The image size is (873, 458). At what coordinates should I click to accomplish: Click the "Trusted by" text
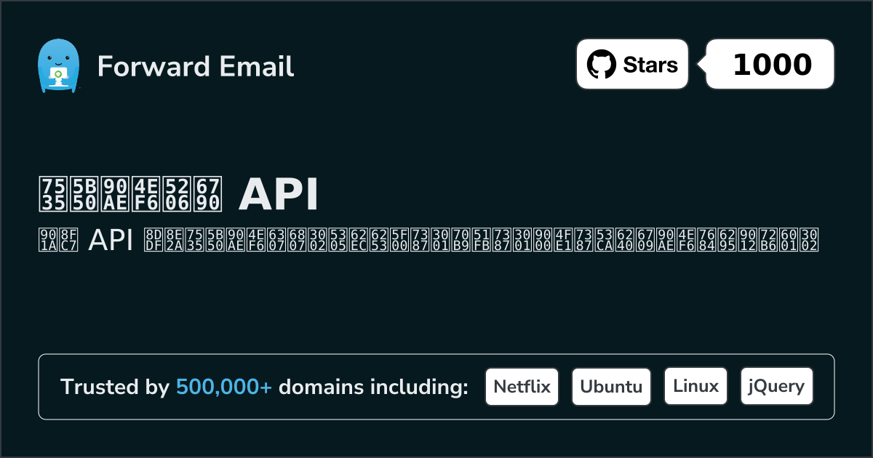click(114, 387)
